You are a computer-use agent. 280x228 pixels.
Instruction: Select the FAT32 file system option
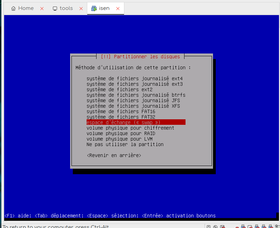(121, 117)
